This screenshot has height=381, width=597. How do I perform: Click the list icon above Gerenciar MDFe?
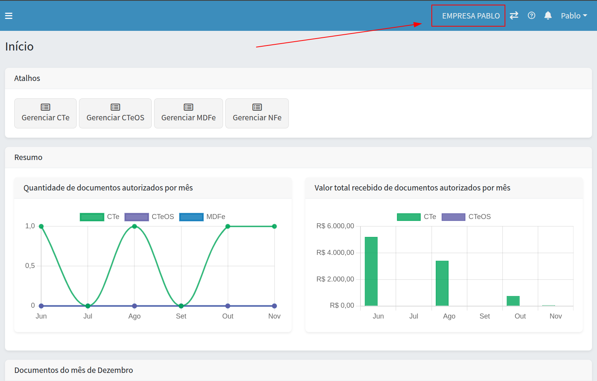coord(188,107)
